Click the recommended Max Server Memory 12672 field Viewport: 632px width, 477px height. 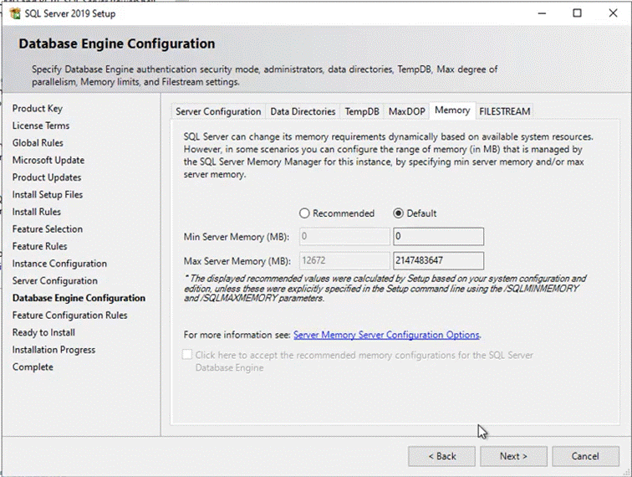pyautogui.click(x=344, y=260)
